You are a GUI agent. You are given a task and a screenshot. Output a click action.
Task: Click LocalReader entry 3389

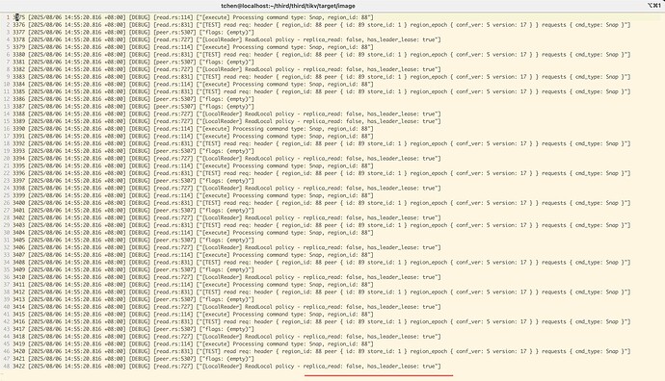click(x=226, y=121)
